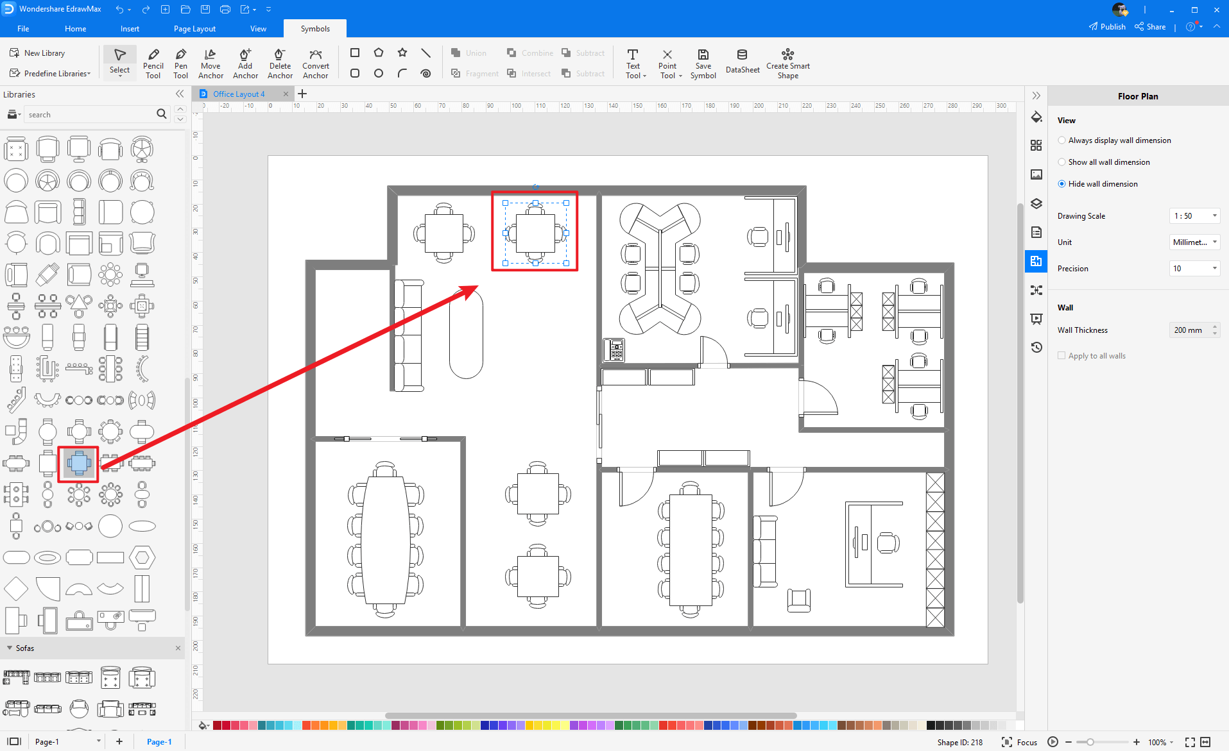The height and width of the screenshot is (751, 1229).
Task: Click the zoom slider handle
Action: point(1090,742)
